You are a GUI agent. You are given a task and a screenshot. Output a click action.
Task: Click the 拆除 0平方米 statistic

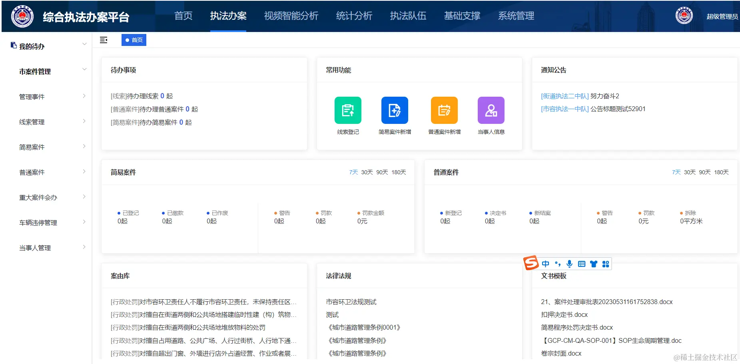click(x=691, y=217)
